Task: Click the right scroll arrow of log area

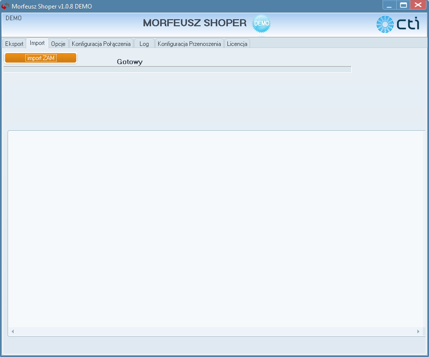Action: click(x=418, y=332)
